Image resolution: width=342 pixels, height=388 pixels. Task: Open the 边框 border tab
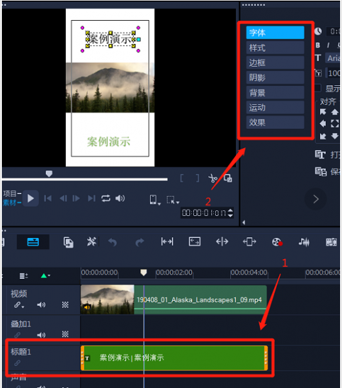coord(275,63)
